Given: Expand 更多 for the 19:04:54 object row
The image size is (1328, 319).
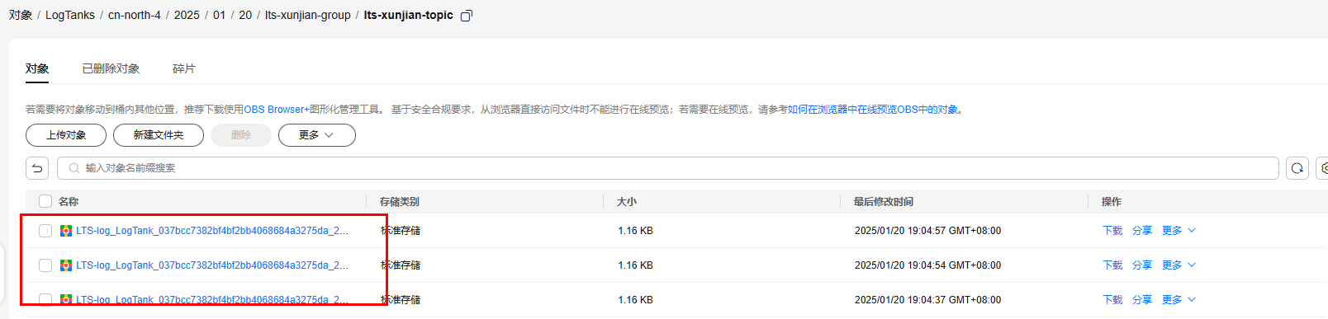Looking at the screenshot, I should pyautogui.click(x=1179, y=265).
